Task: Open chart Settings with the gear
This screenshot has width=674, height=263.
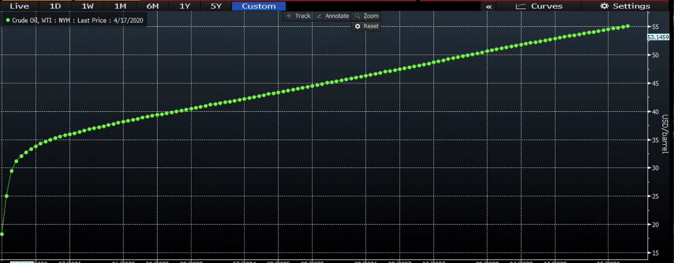Action: (625, 6)
